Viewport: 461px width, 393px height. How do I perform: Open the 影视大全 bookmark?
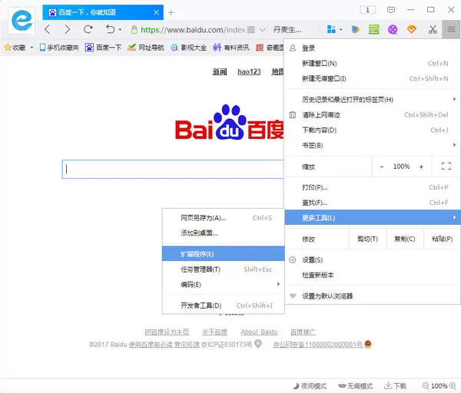click(188, 48)
